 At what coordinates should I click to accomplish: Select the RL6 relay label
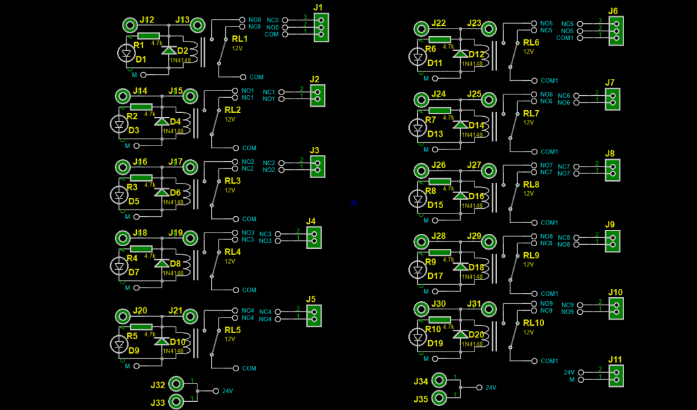(x=531, y=42)
